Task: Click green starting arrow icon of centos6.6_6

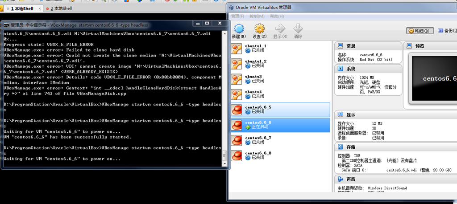Action: (x=248, y=127)
